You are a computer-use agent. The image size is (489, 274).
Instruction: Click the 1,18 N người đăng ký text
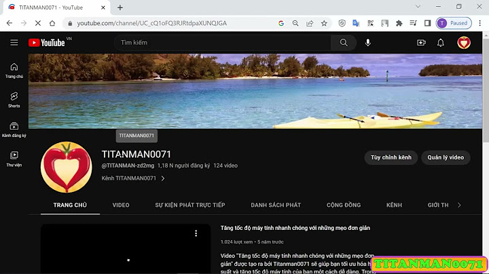[x=183, y=165]
